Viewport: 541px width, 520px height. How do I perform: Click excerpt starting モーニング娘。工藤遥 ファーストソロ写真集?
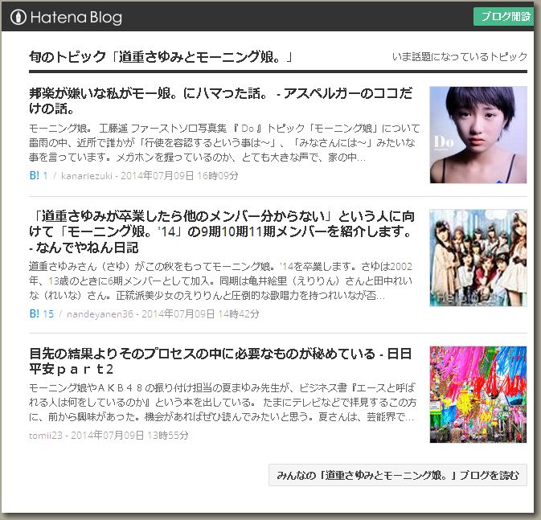(x=224, y=143)
